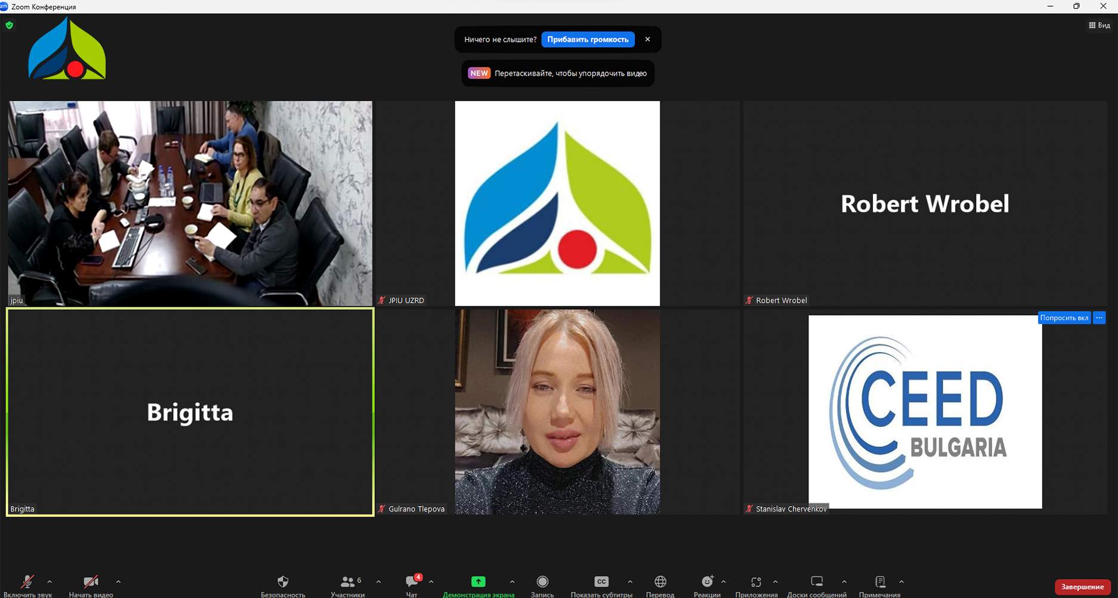The image size is (1118, 598).
Task: Start screen sharing (Демонстрация экрана)
Action: tap(478, 582)
